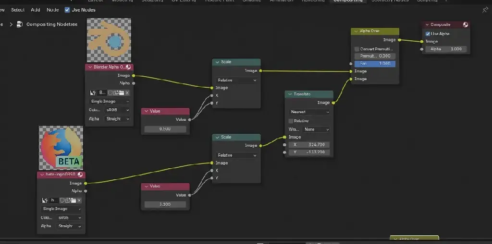
Task: Collapse the Translate node via its chevron
Action: coord(290,94)
